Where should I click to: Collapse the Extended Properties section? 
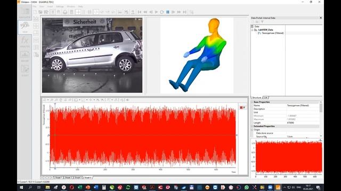click(253, 126)
